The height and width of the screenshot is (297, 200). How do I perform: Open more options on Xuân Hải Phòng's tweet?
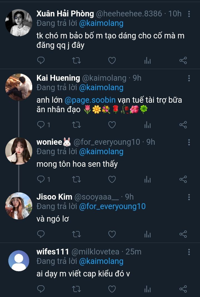(x=189, y=14)
